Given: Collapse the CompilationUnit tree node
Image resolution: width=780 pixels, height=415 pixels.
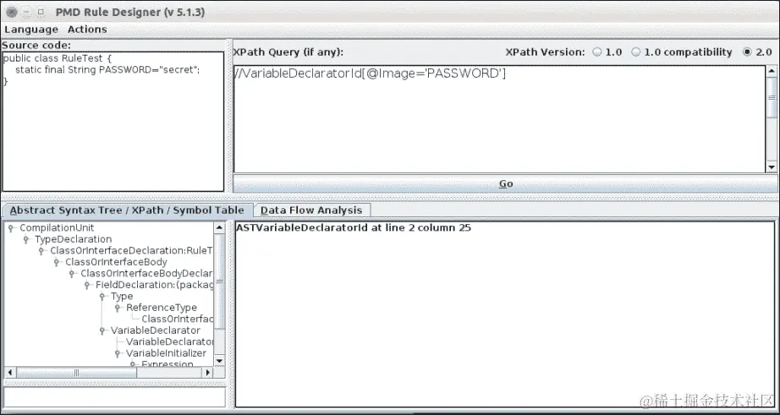Looking at the screenshot, I should (11, 228).
